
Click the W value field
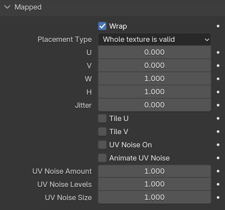154,79
